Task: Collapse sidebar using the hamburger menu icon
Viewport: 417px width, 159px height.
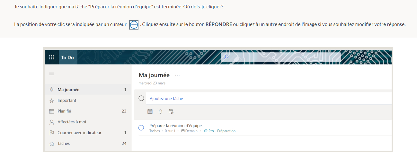Action: [x=51, y=74]
